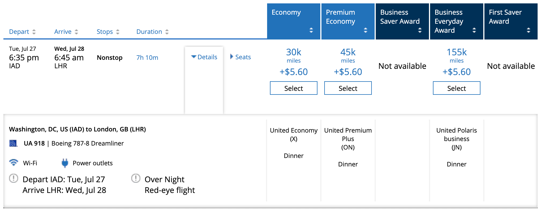Click the Not available Business Saver cell
Image resolution: width=541 pixels, height=211 pixels.
point(402,66)
